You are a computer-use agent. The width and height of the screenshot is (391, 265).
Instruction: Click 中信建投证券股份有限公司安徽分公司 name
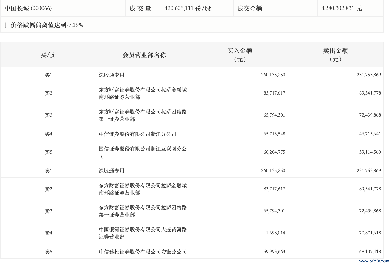[x=143, y=252]
